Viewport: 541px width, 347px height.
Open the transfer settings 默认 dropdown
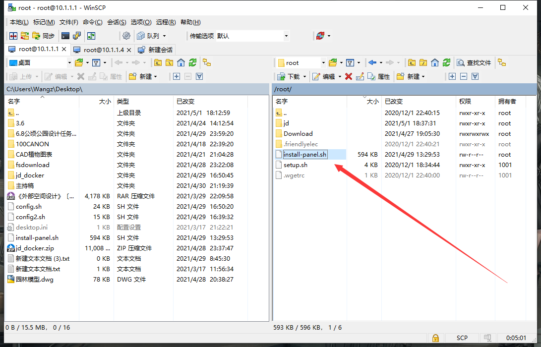coord(286,36)
